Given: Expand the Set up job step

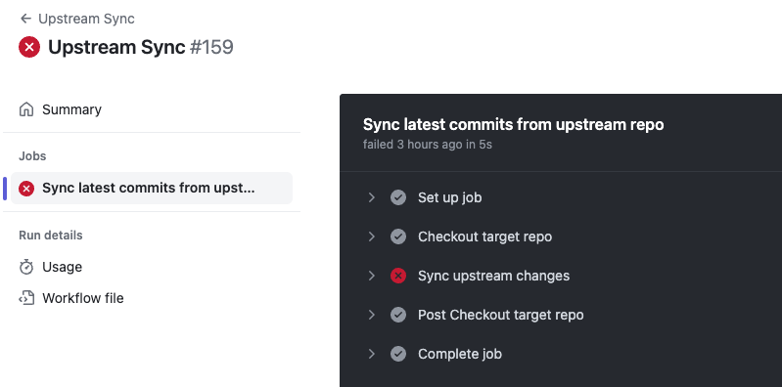Looking at the screenshot, I should pos(372,197).
